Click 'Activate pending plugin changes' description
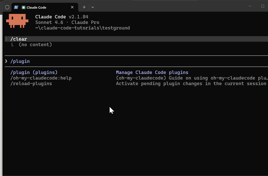 click(x=191, y=83)
